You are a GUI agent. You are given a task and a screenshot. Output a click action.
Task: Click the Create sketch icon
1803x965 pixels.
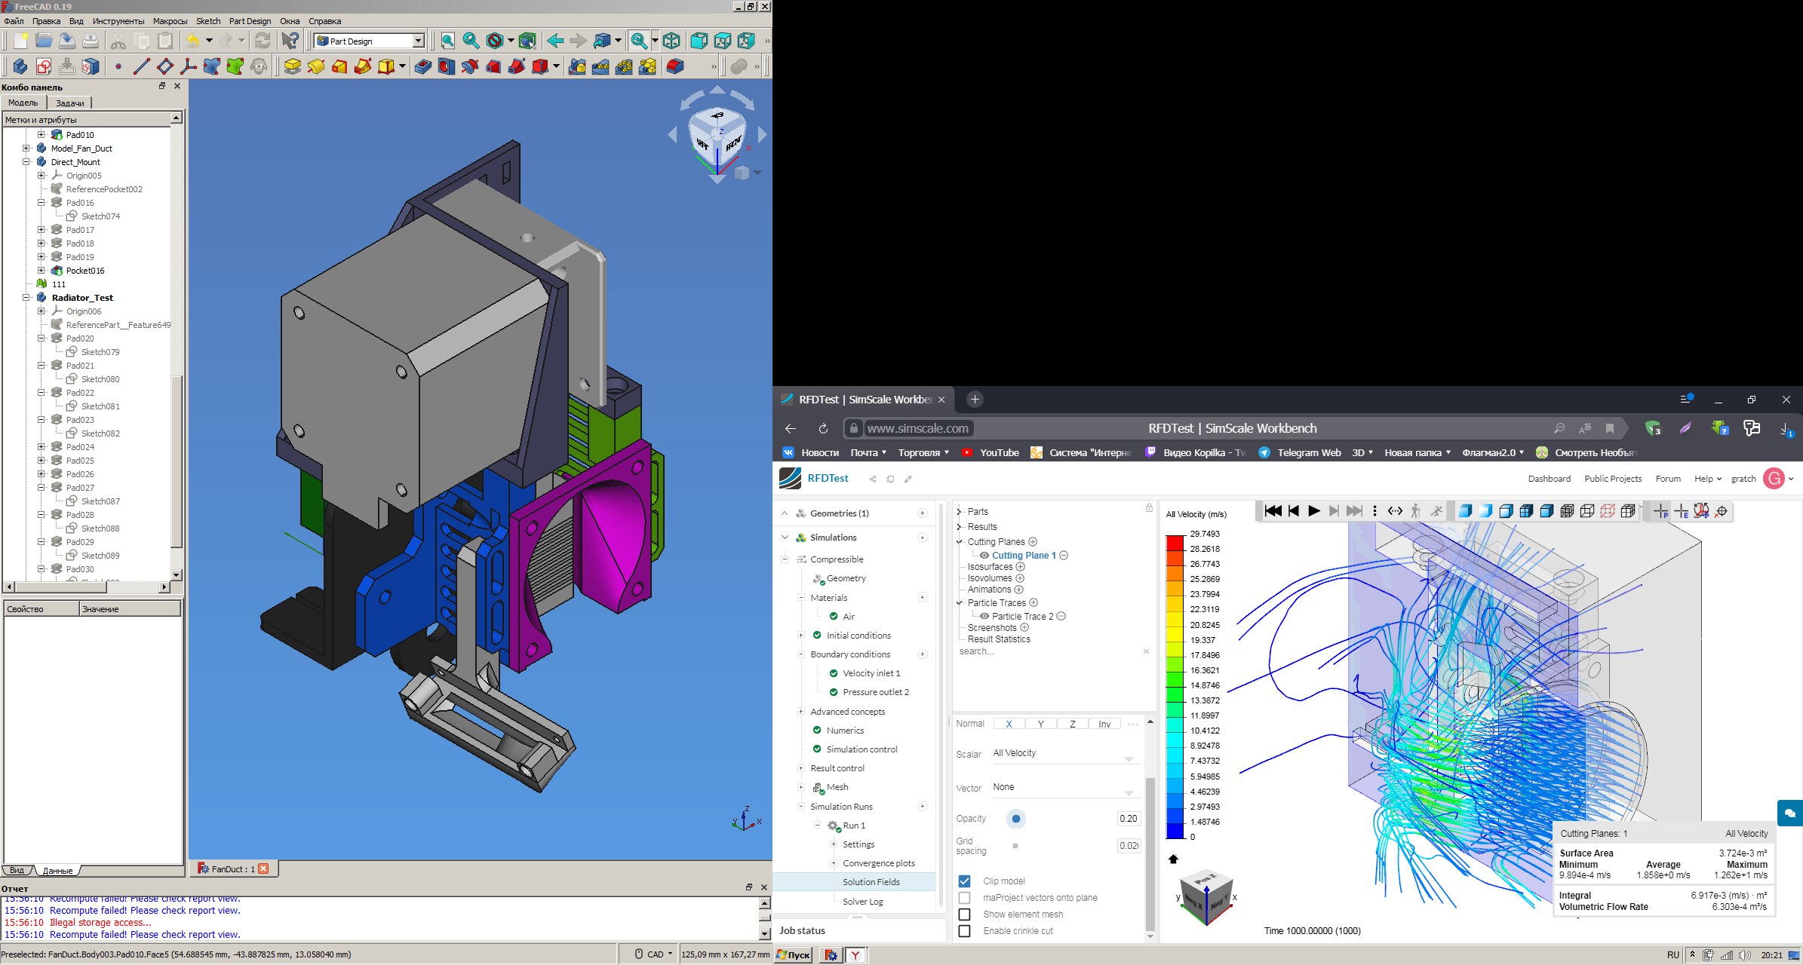pyautogui.click(x=44, y=67)
